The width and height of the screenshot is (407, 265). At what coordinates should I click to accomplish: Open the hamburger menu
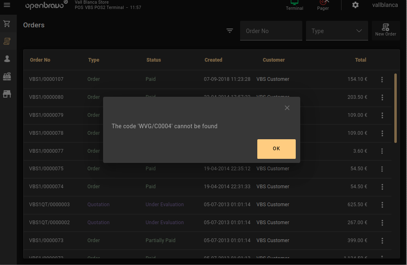pos(7,5)
